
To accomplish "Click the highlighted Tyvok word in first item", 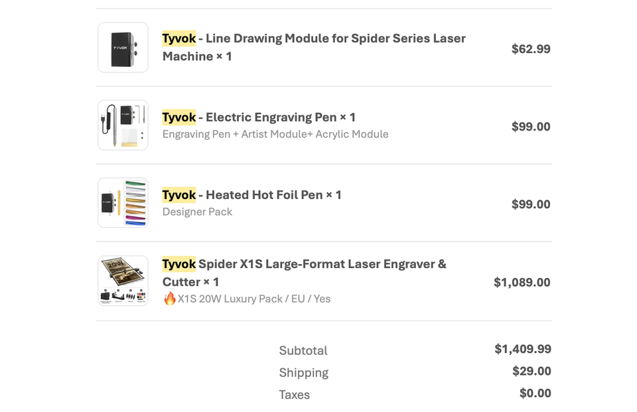I will click(x=178, y=38).
